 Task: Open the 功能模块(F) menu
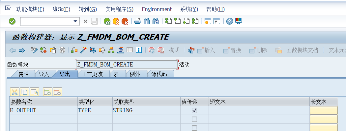coord(30,9)
